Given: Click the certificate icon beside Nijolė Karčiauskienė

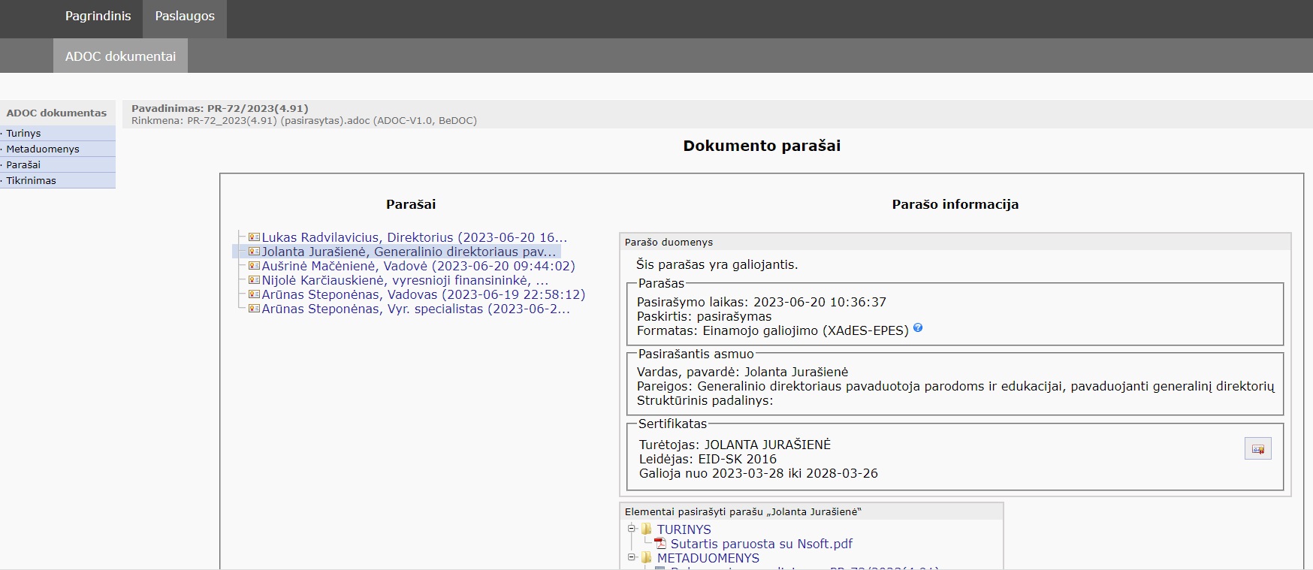Looking at the screenshot, I should [254, 280].
